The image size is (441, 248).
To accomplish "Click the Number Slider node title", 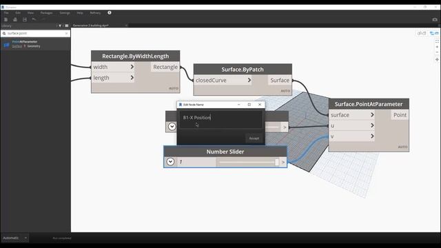I will (x=225, y=152).
